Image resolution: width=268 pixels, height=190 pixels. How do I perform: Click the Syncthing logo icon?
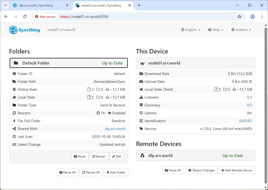[13, 30]
